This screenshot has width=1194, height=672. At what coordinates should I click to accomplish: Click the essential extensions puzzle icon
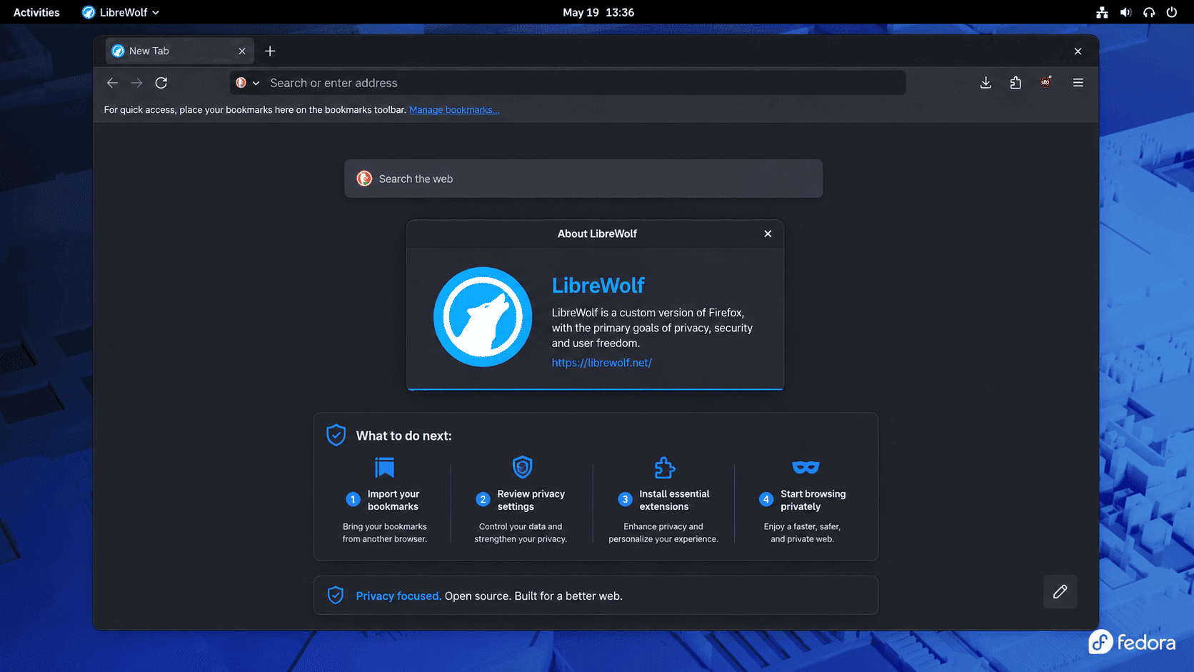point(664,468)
